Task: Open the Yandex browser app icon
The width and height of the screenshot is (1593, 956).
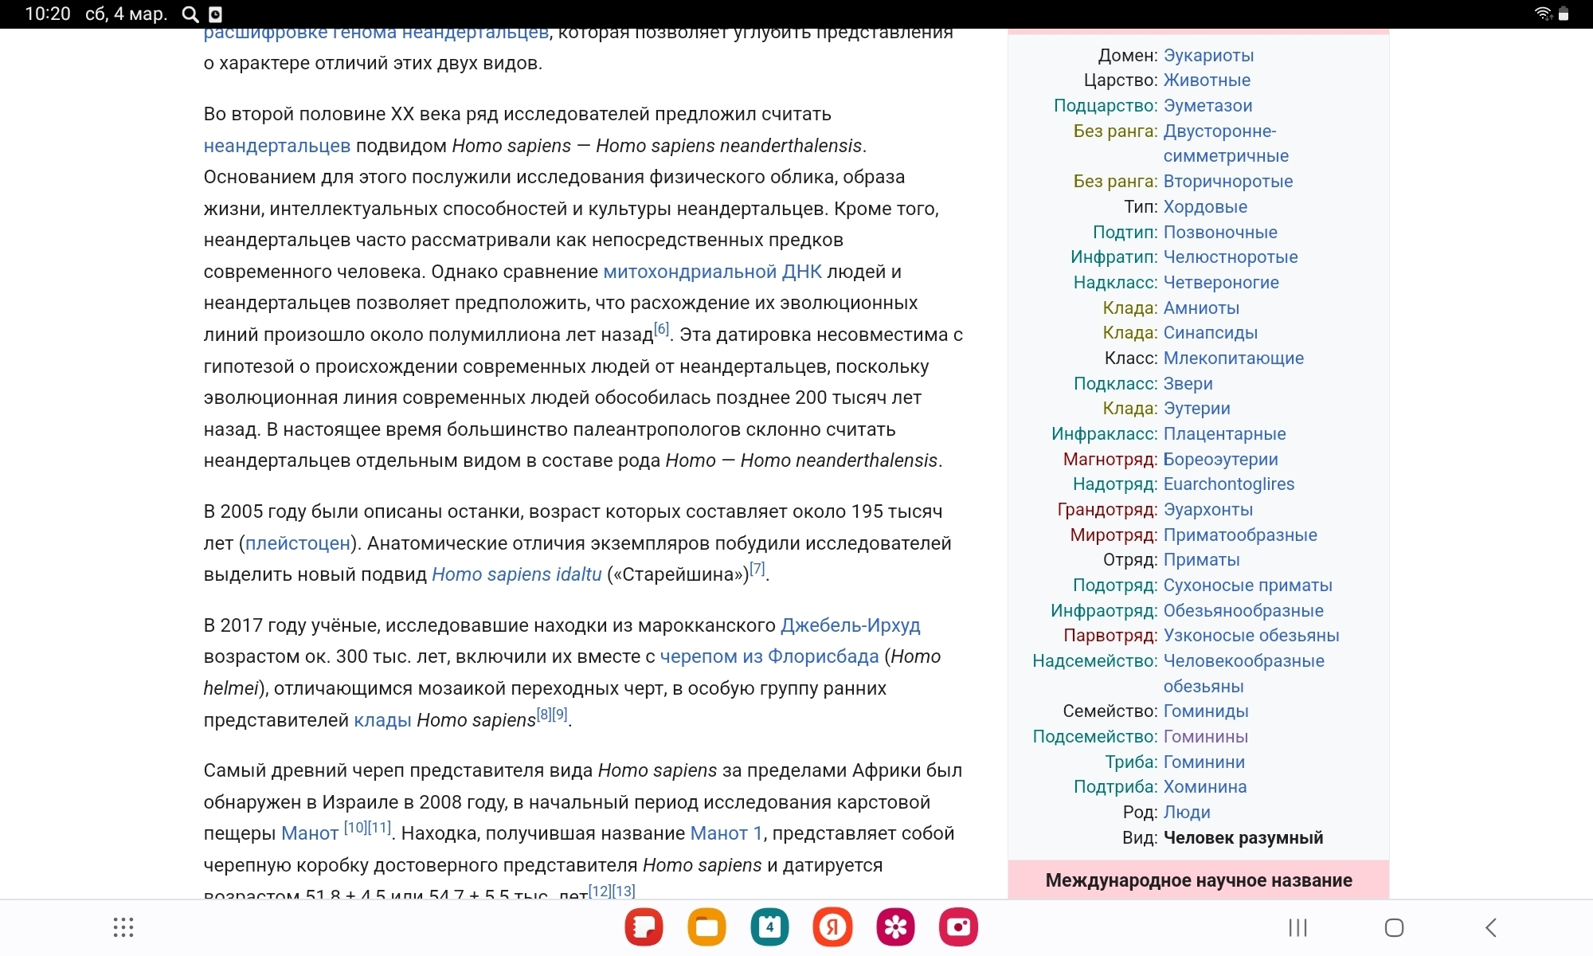Action: [832, 927]
